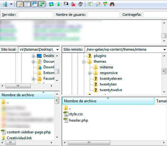167x146 pixels.
Task: Select header.php in remote file list
Action: [79, 120]
